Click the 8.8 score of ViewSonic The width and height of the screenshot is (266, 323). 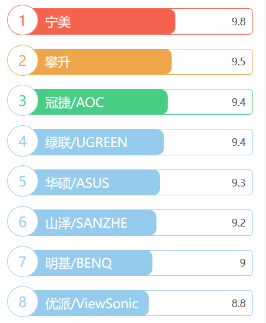pos(238,303)
